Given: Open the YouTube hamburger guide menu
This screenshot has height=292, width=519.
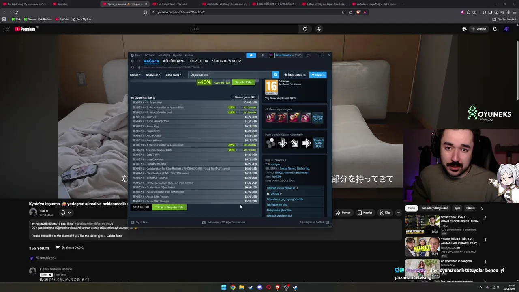Looking at the screenshot, I should coord(7,29).
